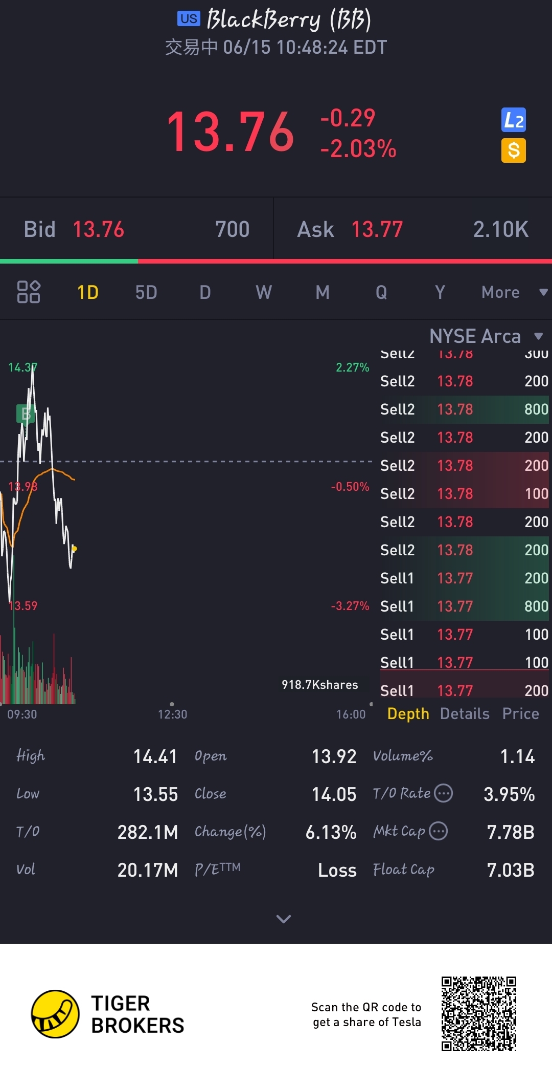Viewport: 552px width, 1085px height.
Task: Tap the US market flag badge
Action: pos(189,19)
